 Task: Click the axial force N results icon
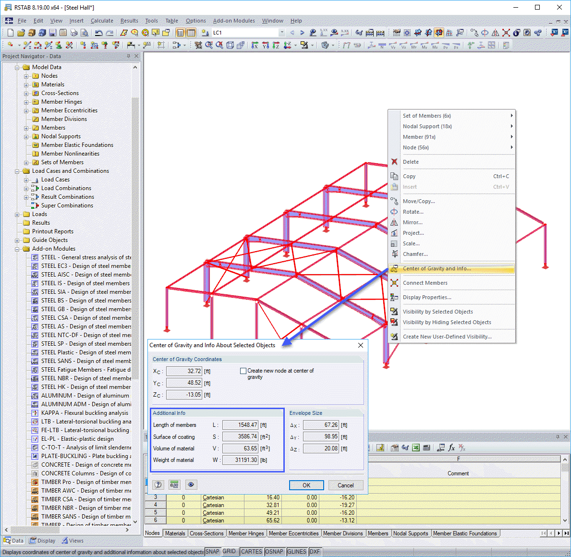[x=382, y=45]
